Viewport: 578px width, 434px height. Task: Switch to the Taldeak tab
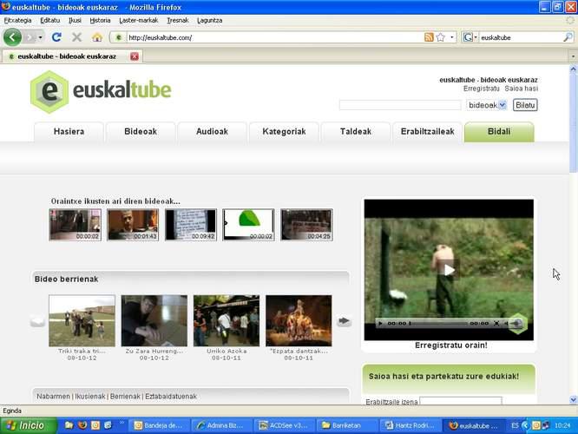click(x=356, y=132)
